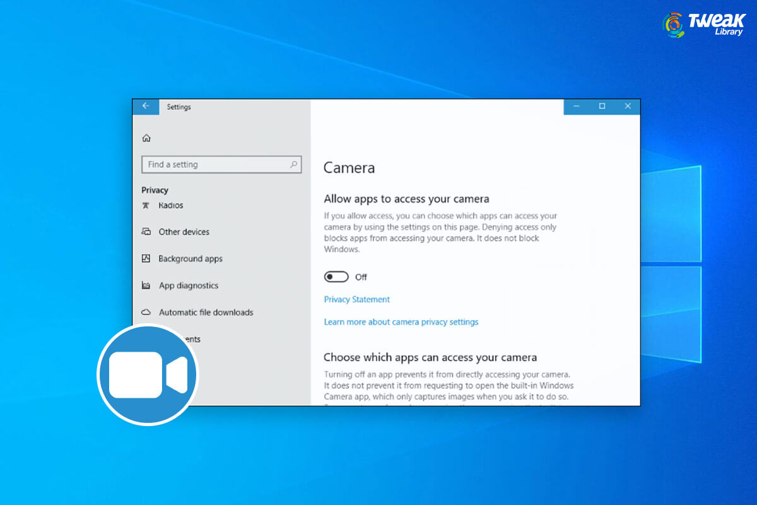This screenshot has height=505, width=757.
Task: Click the camera access Off switch handle
Action: [x=331, y=276]
